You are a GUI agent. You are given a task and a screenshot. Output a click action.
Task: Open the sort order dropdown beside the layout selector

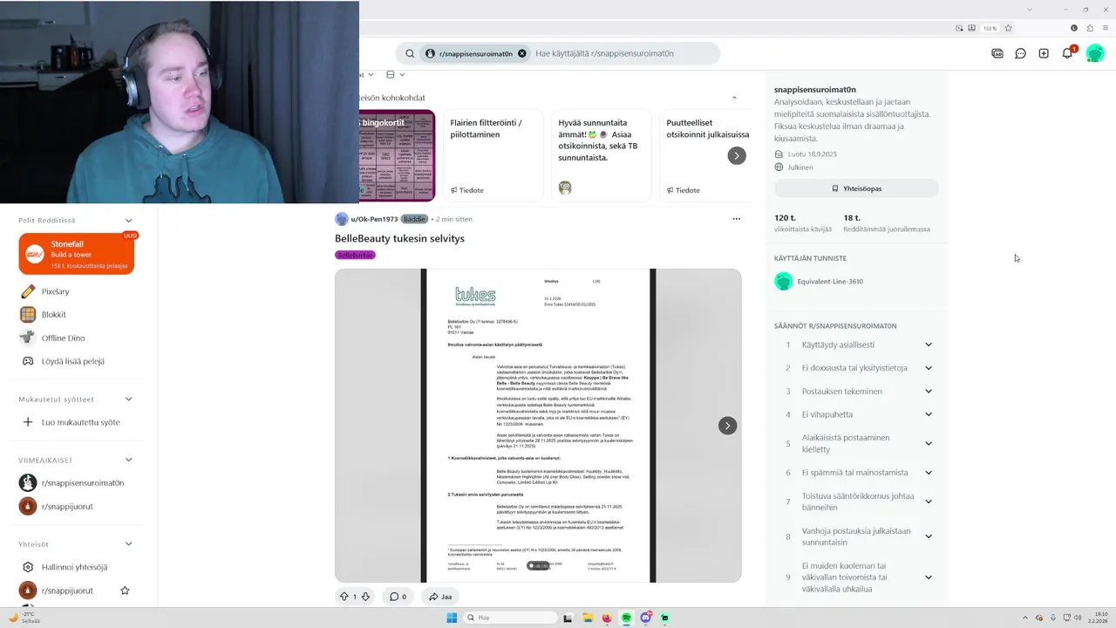[369, 75]
